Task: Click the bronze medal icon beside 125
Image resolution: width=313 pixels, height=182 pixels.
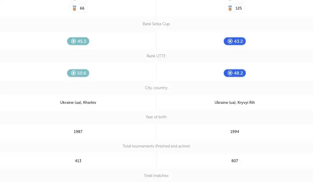Action: tap(230, 8)
